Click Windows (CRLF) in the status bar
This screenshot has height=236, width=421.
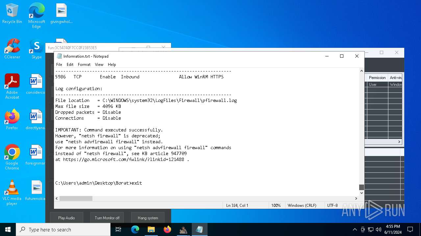coord(302,205)
